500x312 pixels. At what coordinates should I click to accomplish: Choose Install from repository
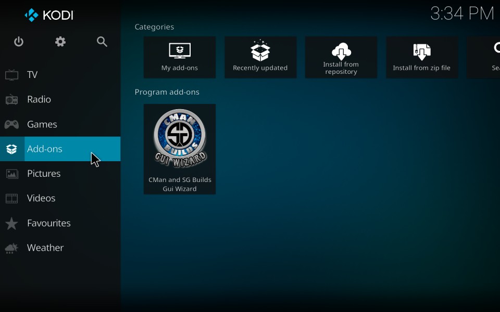point(341,57)
